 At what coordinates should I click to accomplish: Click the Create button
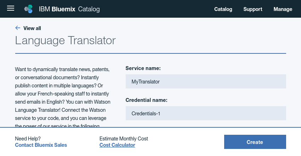tap(255, 142)
